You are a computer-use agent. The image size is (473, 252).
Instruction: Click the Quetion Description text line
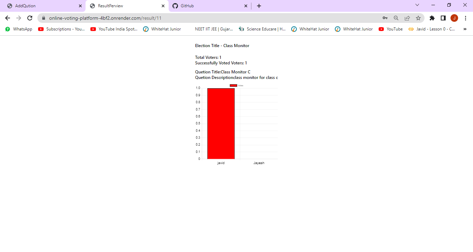[x=237, y=78]
